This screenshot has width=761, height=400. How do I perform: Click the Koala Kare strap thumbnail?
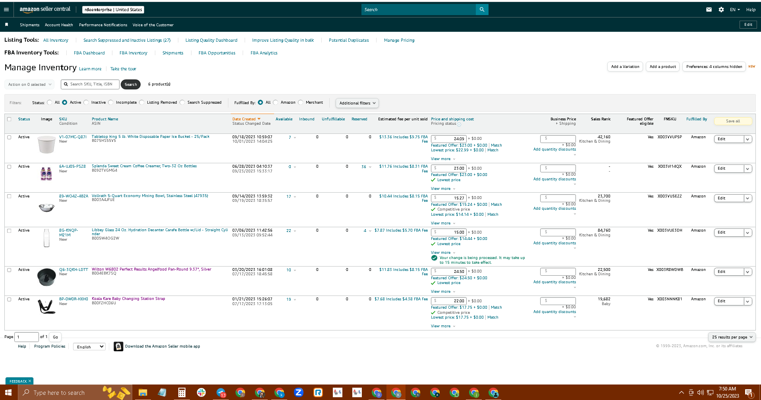coord(46,306)
